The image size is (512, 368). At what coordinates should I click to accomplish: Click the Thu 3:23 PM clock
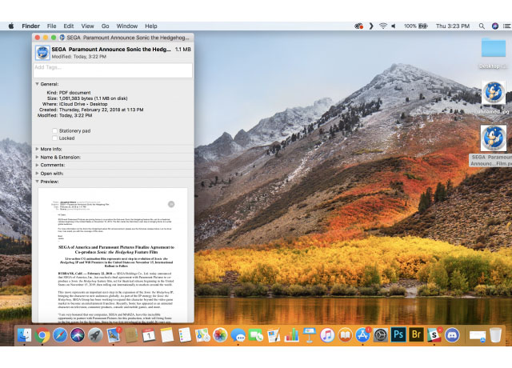click(x=453, y=26)
